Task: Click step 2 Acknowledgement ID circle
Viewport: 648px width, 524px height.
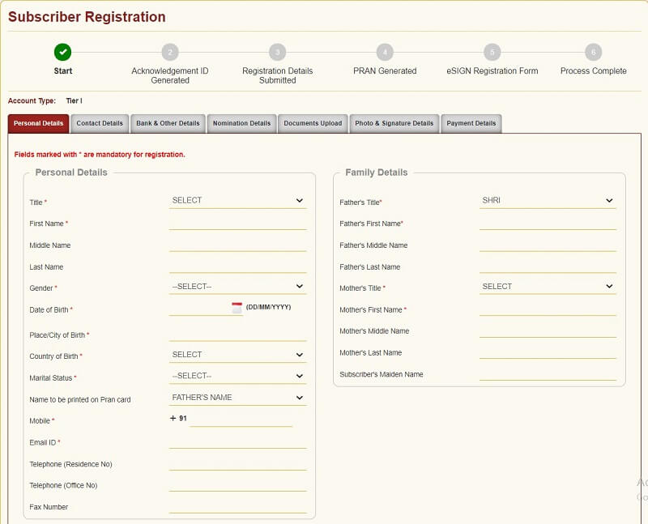Action: [x=169, y=52]
